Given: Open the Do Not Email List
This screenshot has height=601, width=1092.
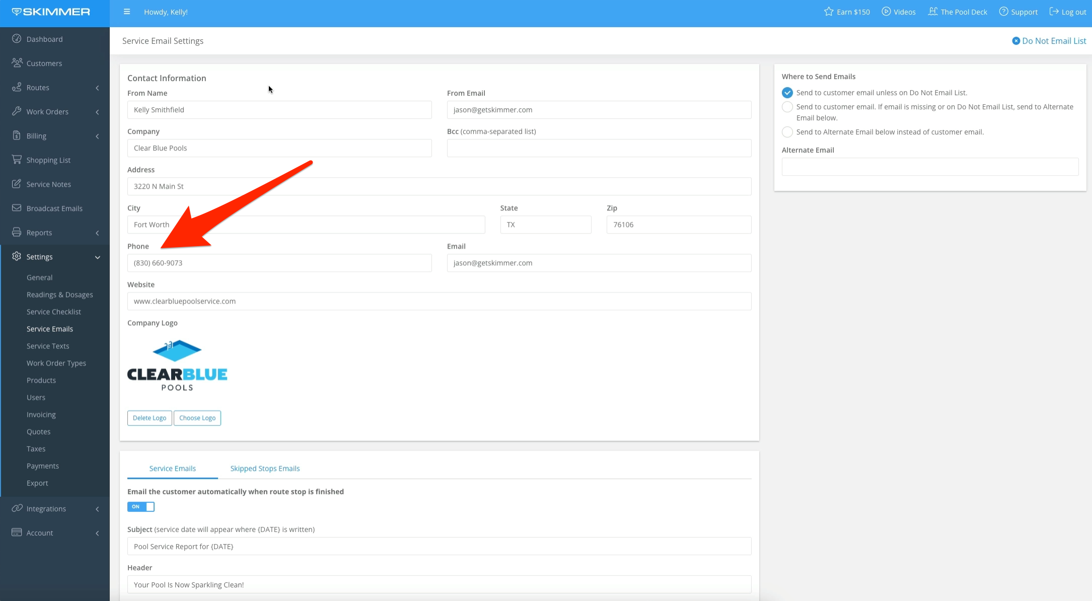Looking at the screenshot, I should (1049, 41).
